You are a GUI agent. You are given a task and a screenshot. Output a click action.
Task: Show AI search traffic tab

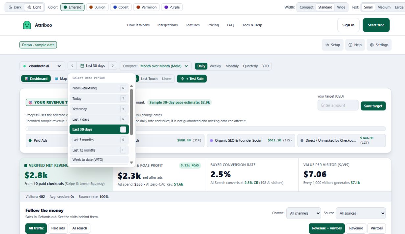(x=80, y=228)
